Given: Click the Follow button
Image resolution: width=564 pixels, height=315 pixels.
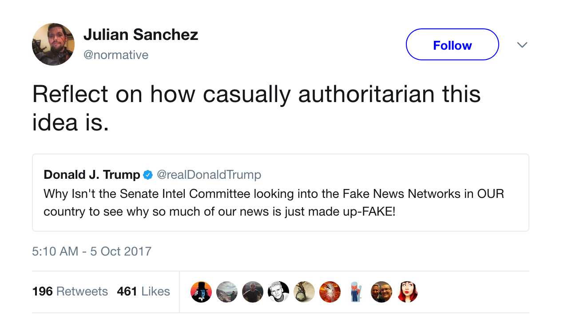Looking at the screenshot, I should pos(452,45).
